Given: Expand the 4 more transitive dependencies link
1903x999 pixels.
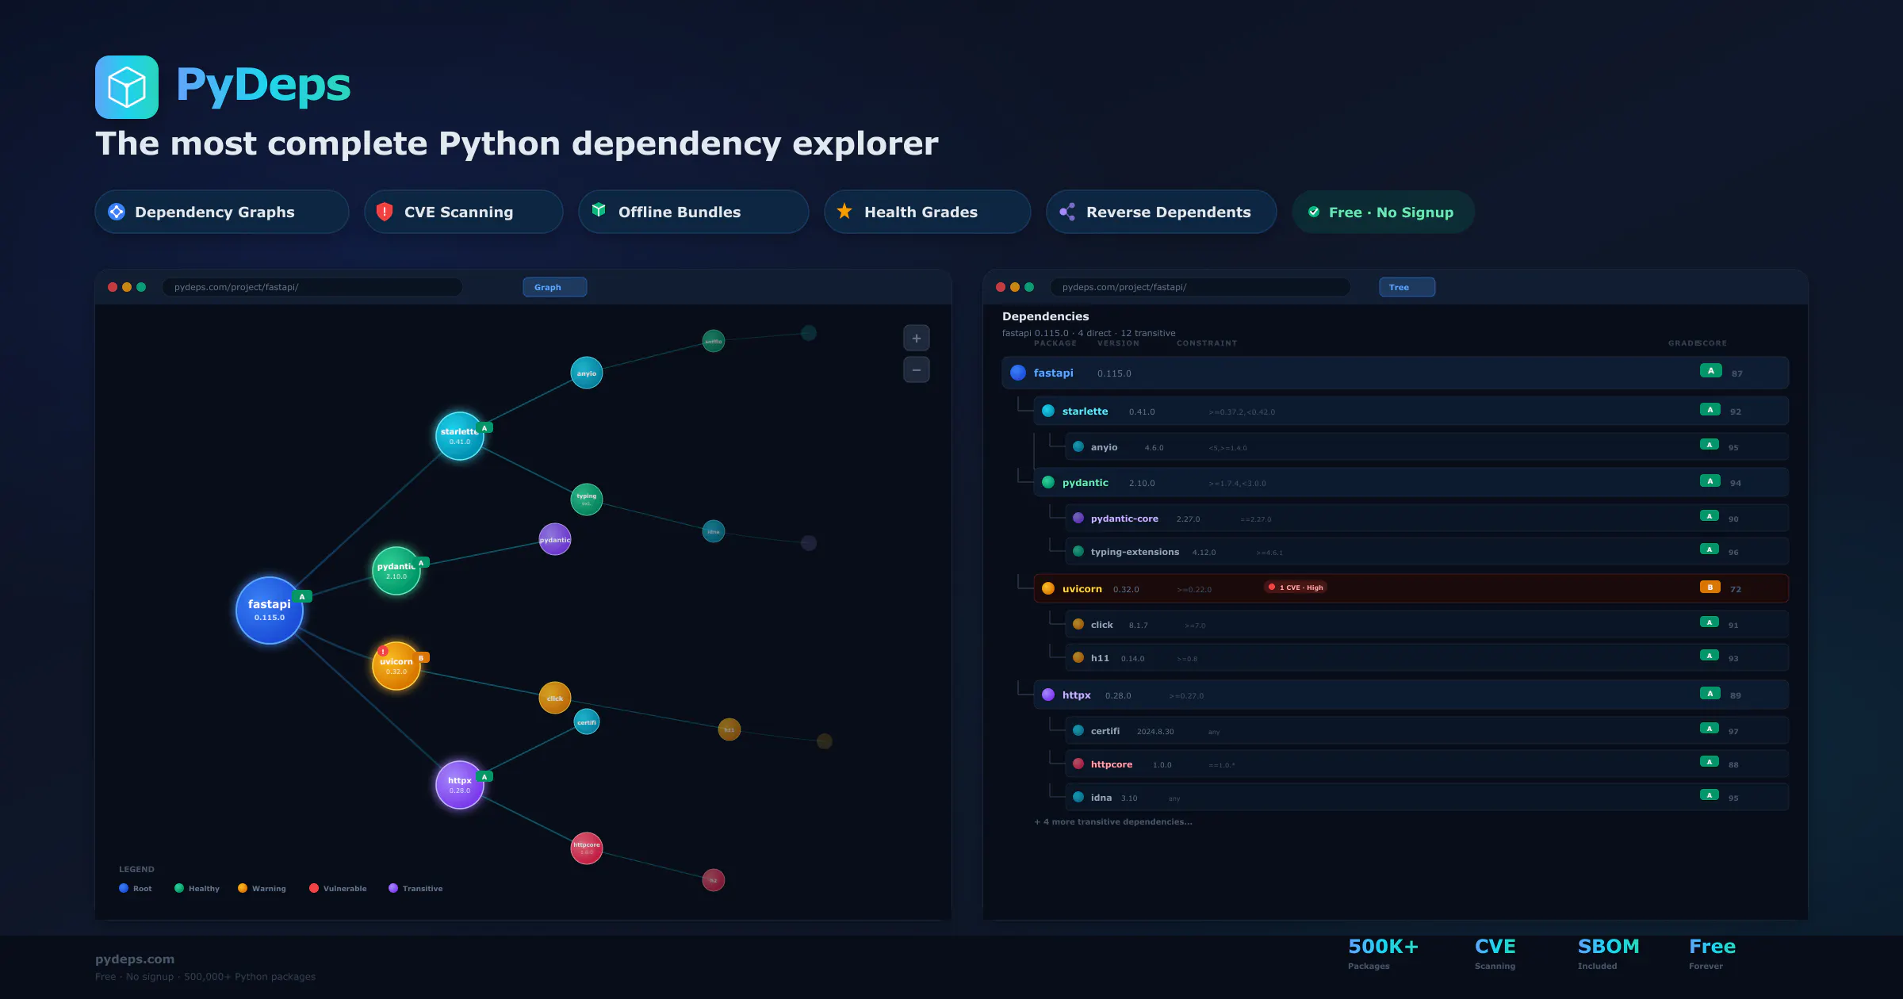Looking at the screenshot, I should click(x=1113, y=822).
